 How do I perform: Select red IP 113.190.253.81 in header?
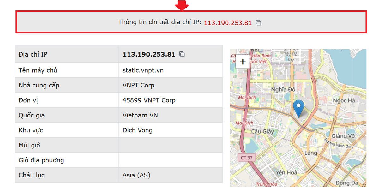tap(228, 23)
